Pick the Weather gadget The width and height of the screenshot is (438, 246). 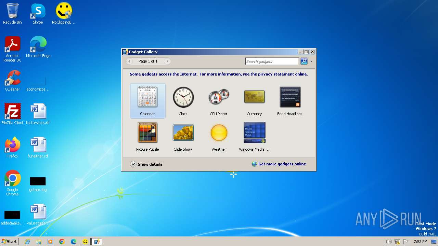click(x=219, y=136)
